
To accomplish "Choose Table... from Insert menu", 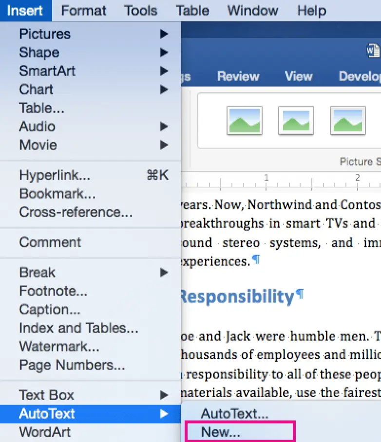I will 41,108.
